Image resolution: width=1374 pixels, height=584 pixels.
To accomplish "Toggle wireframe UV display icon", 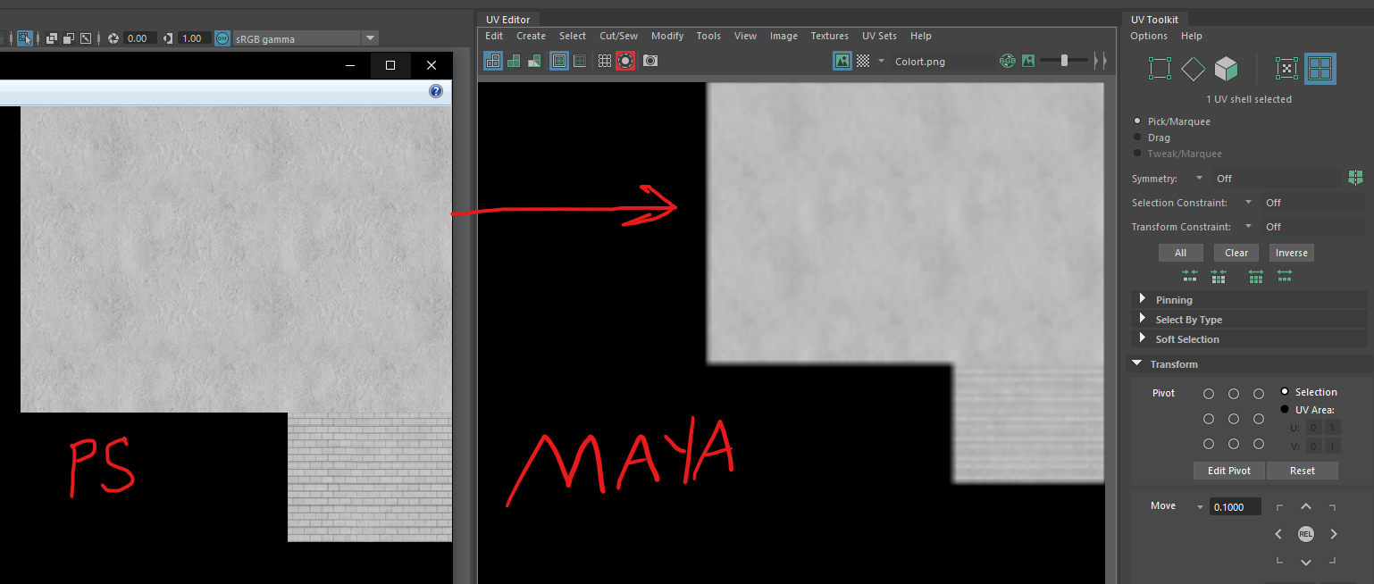I will coord(493,61).
